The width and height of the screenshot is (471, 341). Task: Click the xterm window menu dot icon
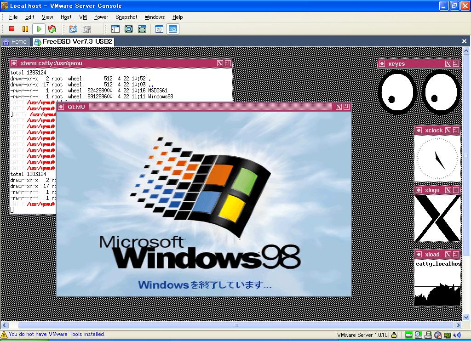coord(14,63)
